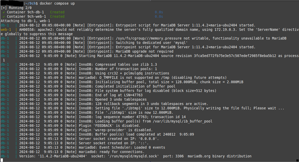Click 'mariadbd: ready for connections.' message
The height and width of the screenshot is (162, 299).
pyautogui.click(x=111, y=152)
